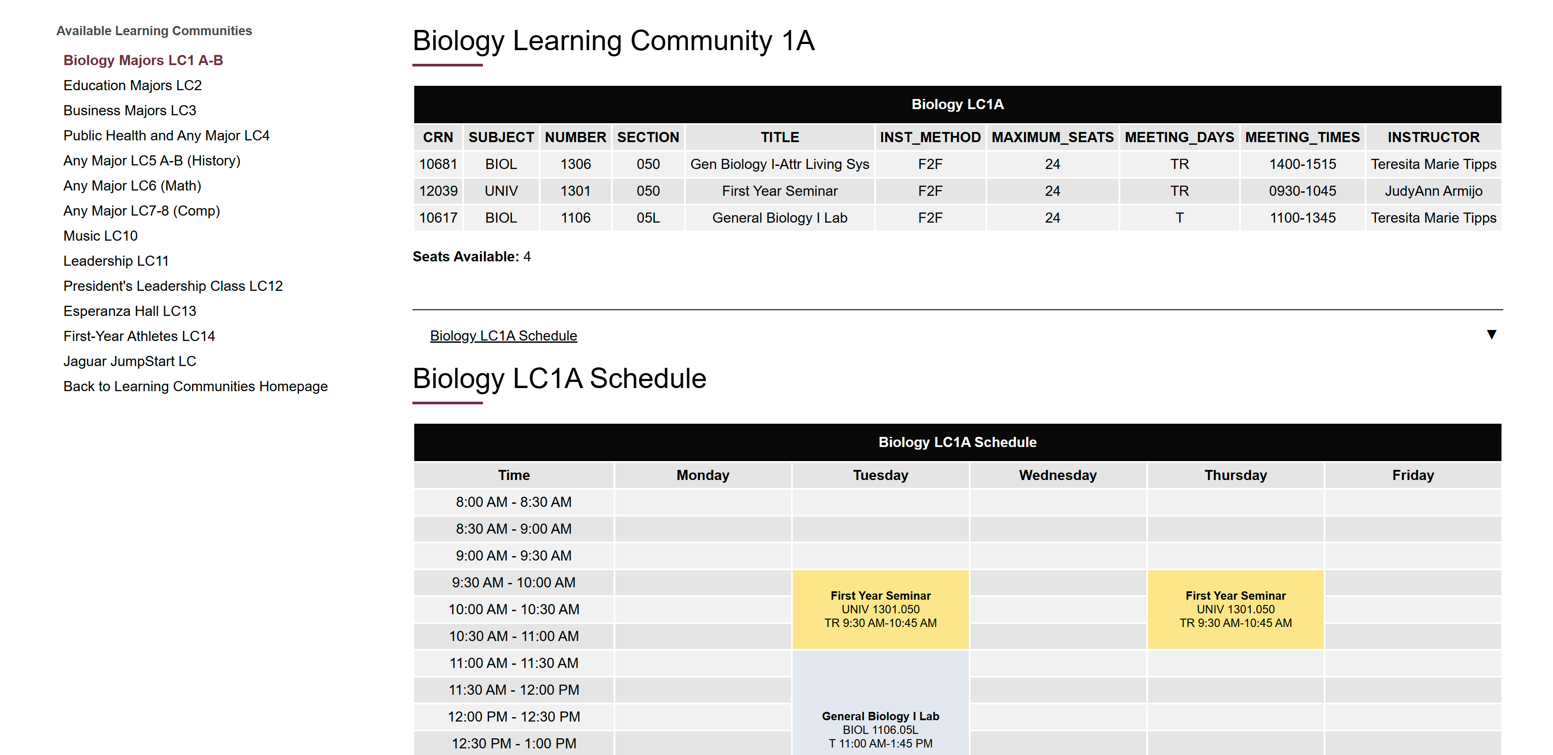This screenshot has height=755, width=1553.
Task: Open Any Major LC7-8 (Comp)
Action: 142,210
